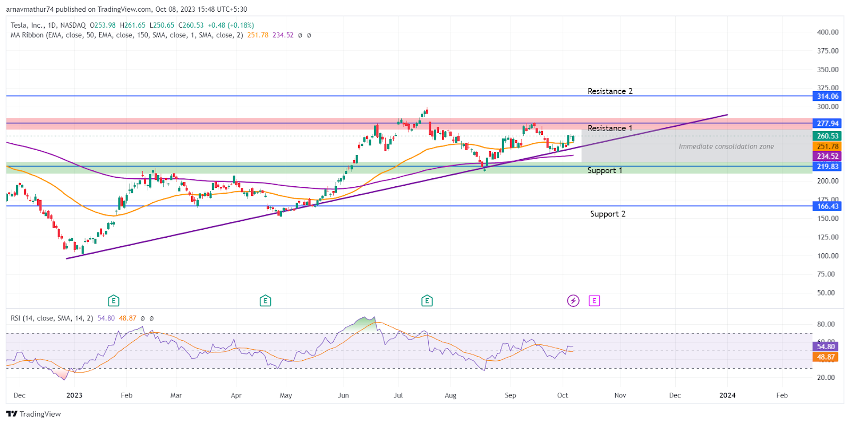This screenshot has width=850, height=424.
Task: Click the pink upcoming earnings E marker
Action: (x=594, y=301)
